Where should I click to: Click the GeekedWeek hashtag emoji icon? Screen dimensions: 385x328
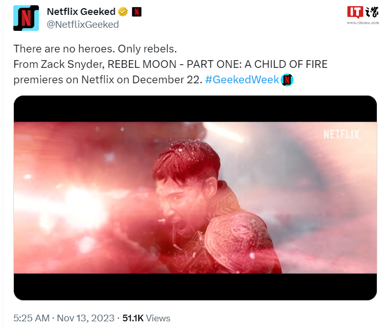(x=287, y=80)
